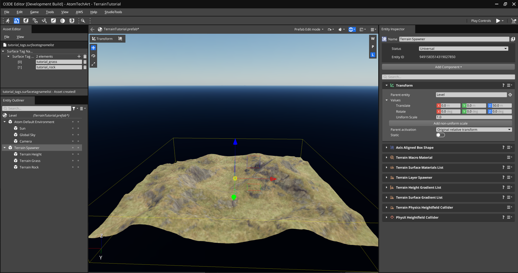Expand the Terrain Layer Spawner component
Image resolution: width=518 pixels, height=273 pixels.
(x=386, y=178)
